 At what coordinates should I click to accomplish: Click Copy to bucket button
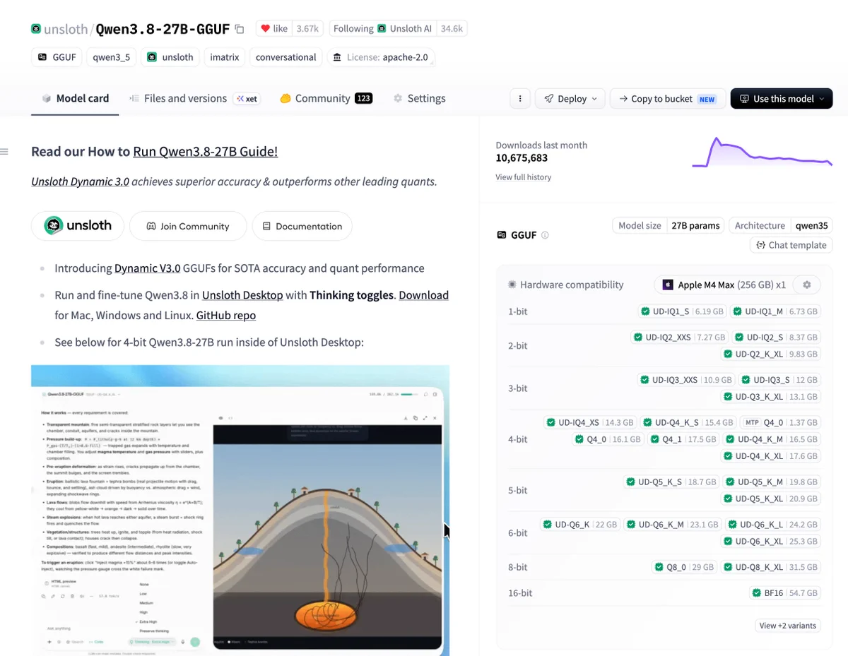(x=666, y=99)
